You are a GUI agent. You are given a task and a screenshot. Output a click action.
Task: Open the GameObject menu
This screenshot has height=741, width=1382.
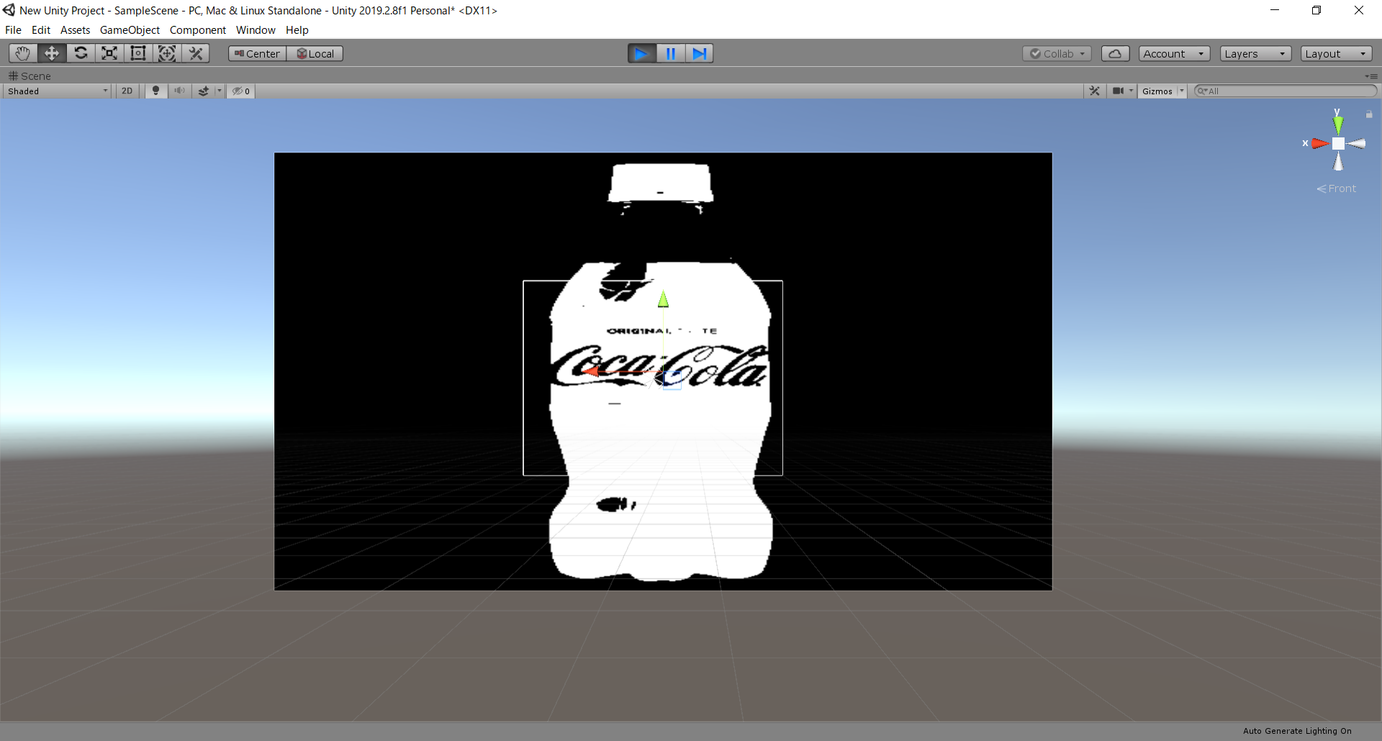coord(130,30)
